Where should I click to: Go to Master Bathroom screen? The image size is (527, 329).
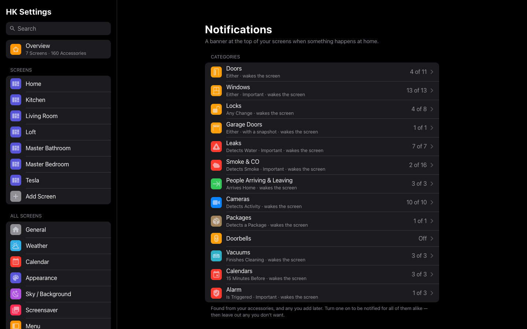click(x=58, y=148)
